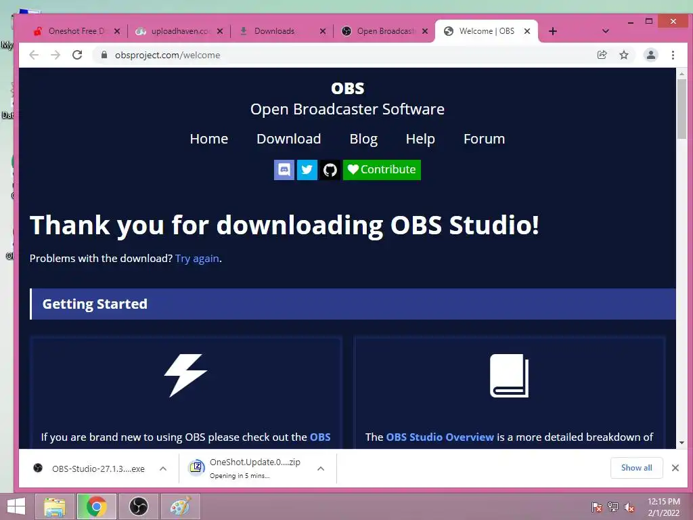Screen dimensions: 693x520
Task: Open the OBS Twitter icon link
Action: coord(307,170)
